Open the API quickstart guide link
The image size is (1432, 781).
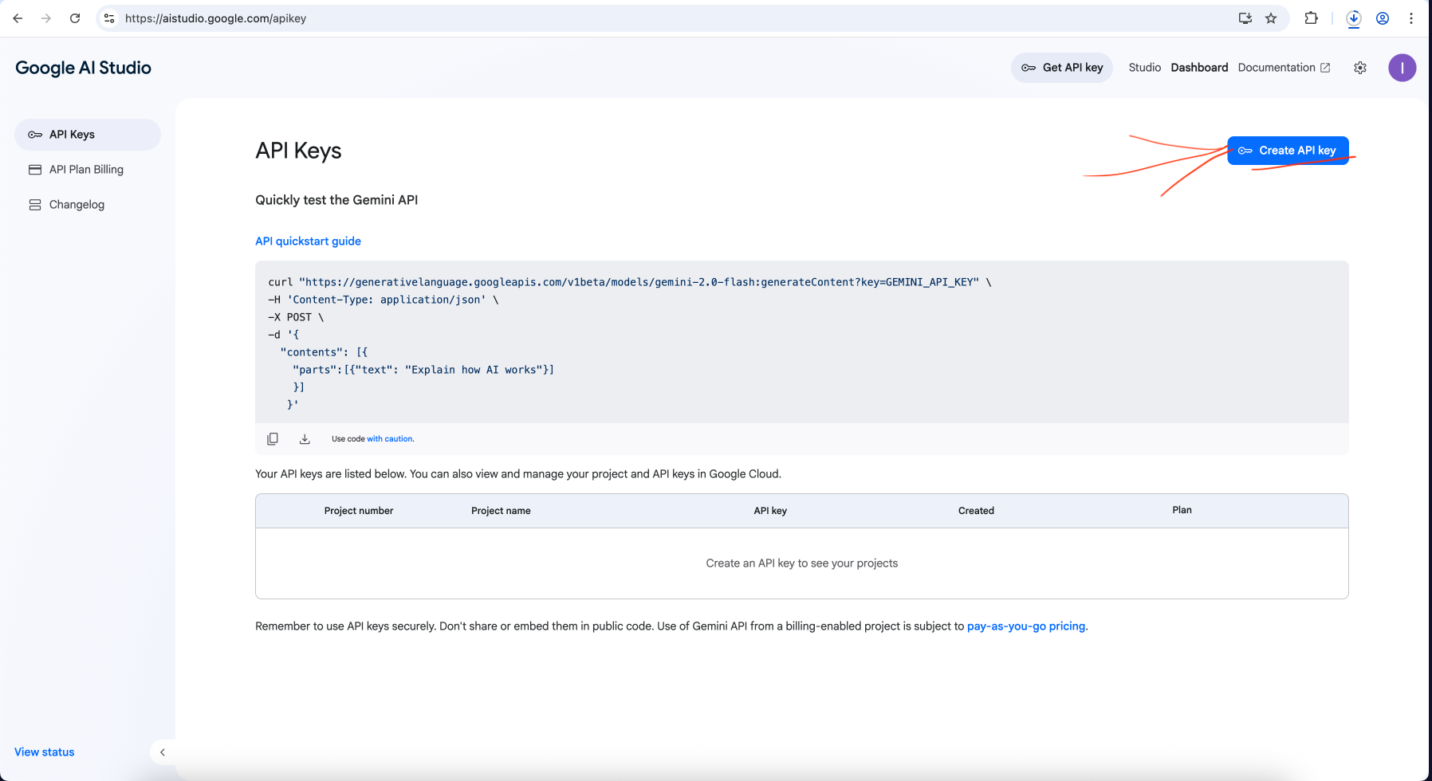[308, 241]
